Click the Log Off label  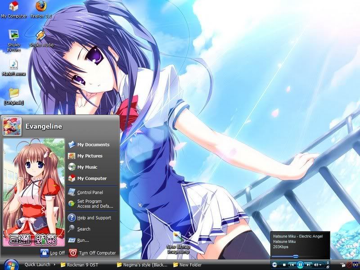click(x=58, y=253)
